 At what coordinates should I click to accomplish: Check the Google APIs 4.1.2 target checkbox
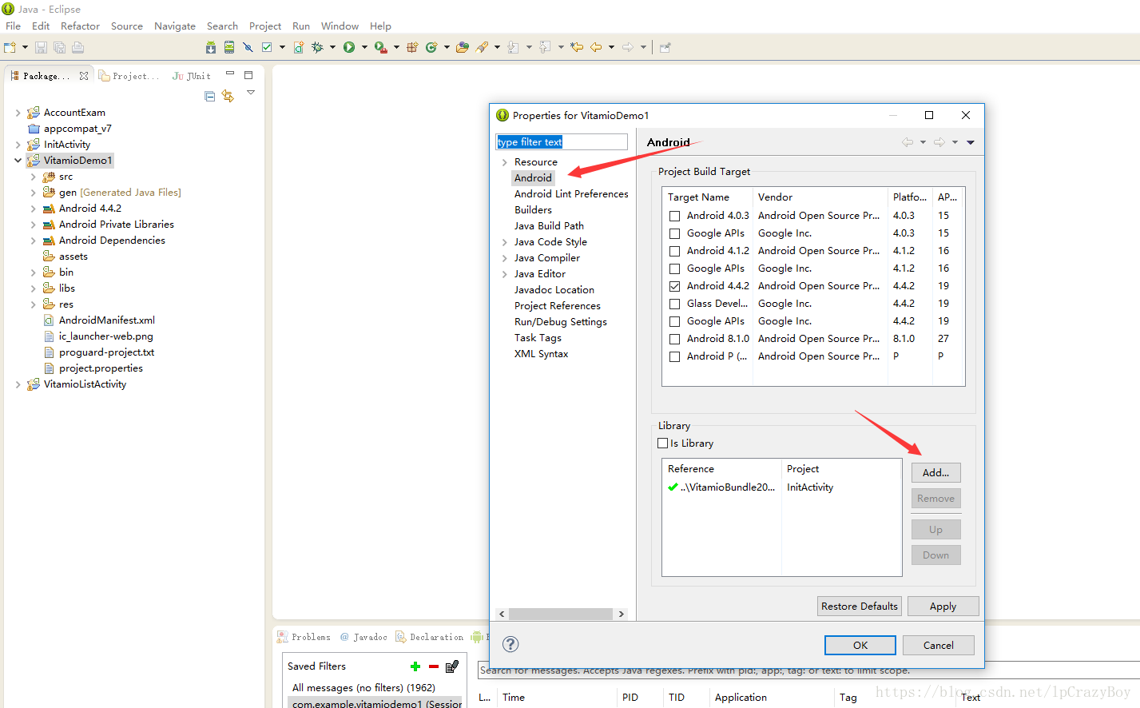pos(675,268)
